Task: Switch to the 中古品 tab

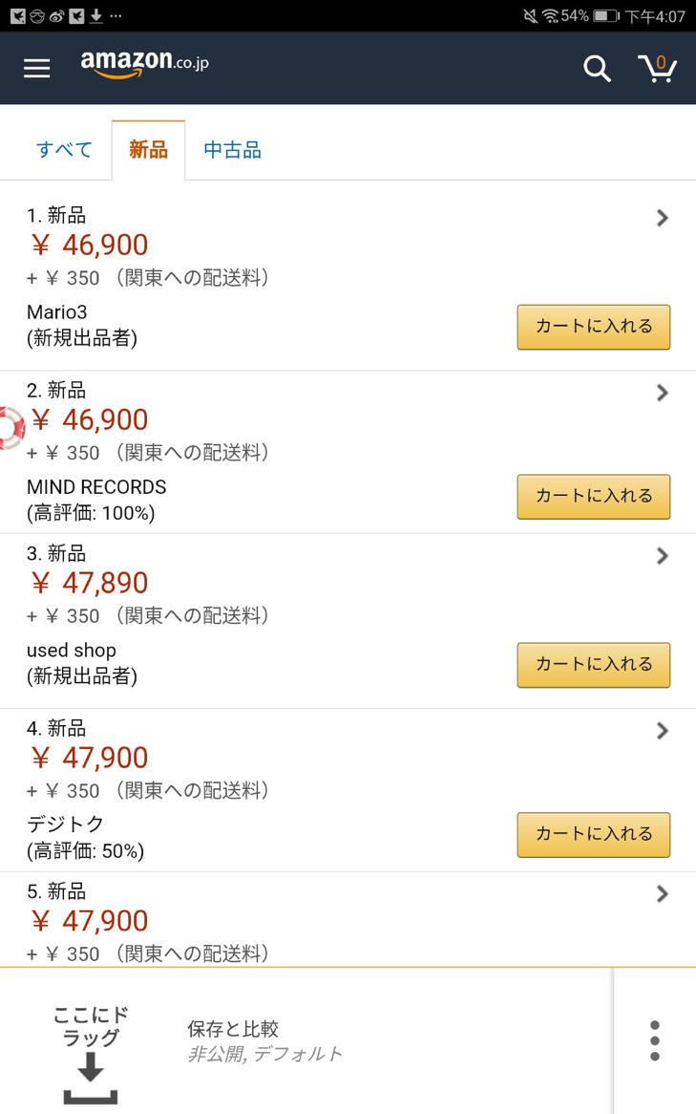Action: click(x=232, y=150)
